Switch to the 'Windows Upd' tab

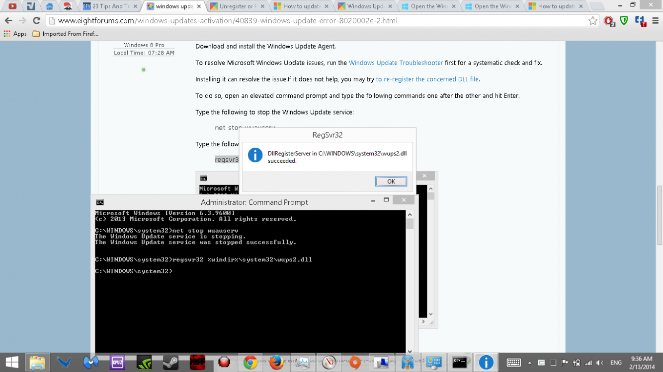click(365, 6)
